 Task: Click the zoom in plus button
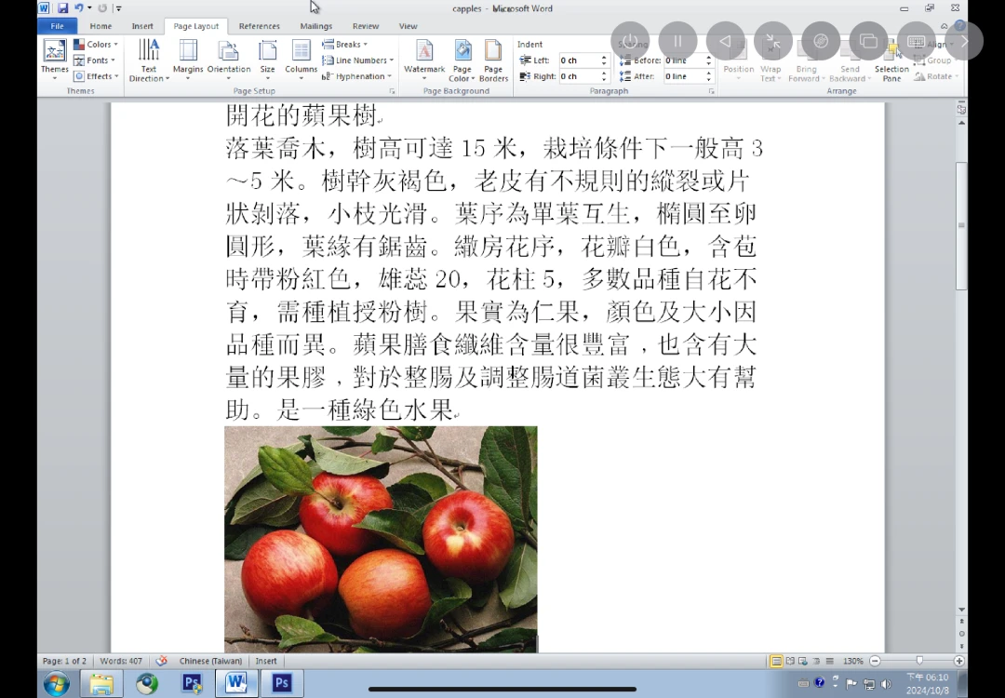coord(958,661)
